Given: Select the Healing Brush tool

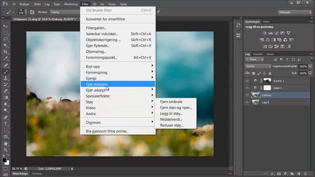Looking at the screenshot, I should coord(5,65).
